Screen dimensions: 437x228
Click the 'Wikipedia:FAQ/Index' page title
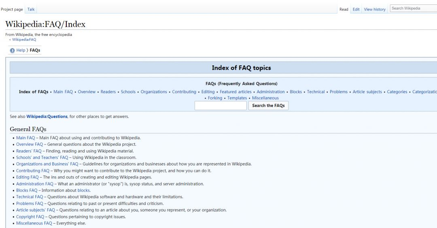point(45,24)
